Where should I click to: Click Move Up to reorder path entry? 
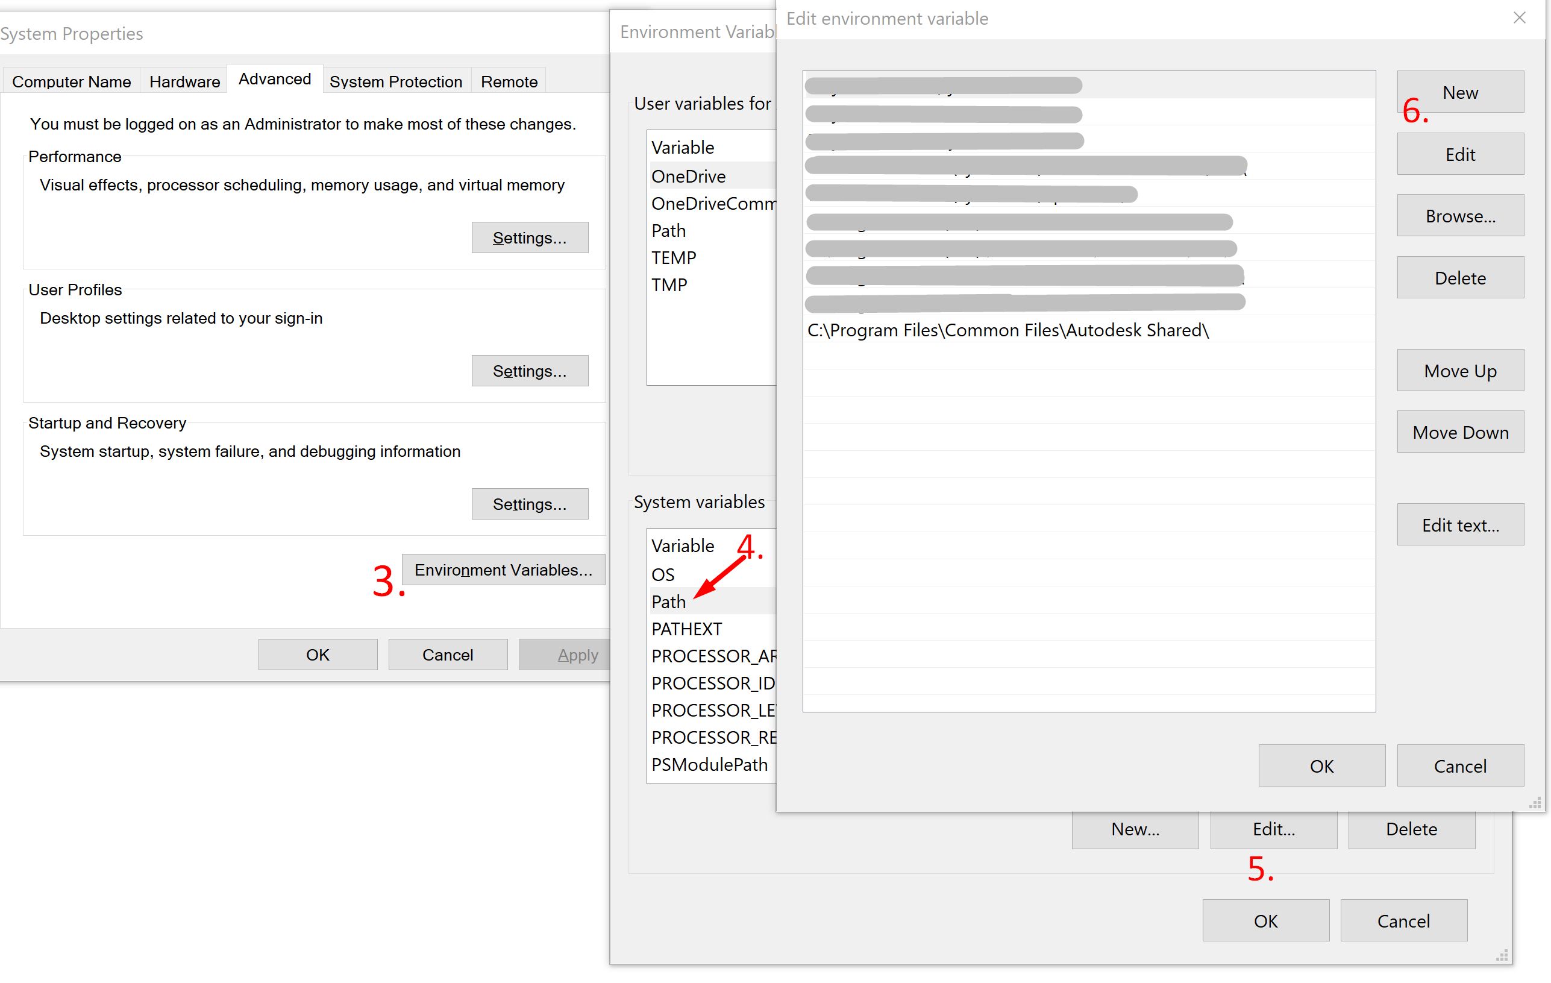tap(1459, 371)
